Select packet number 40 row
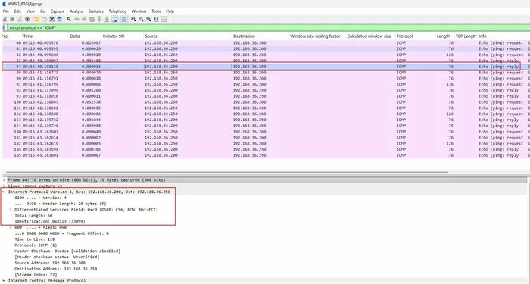This screenshot has height=284, width=530. pos(265,43)
